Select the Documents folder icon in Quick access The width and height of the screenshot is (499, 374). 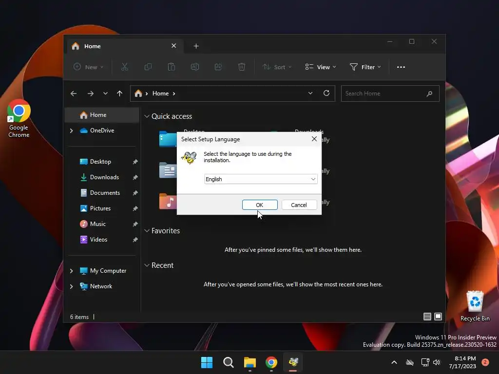(168, 170)
